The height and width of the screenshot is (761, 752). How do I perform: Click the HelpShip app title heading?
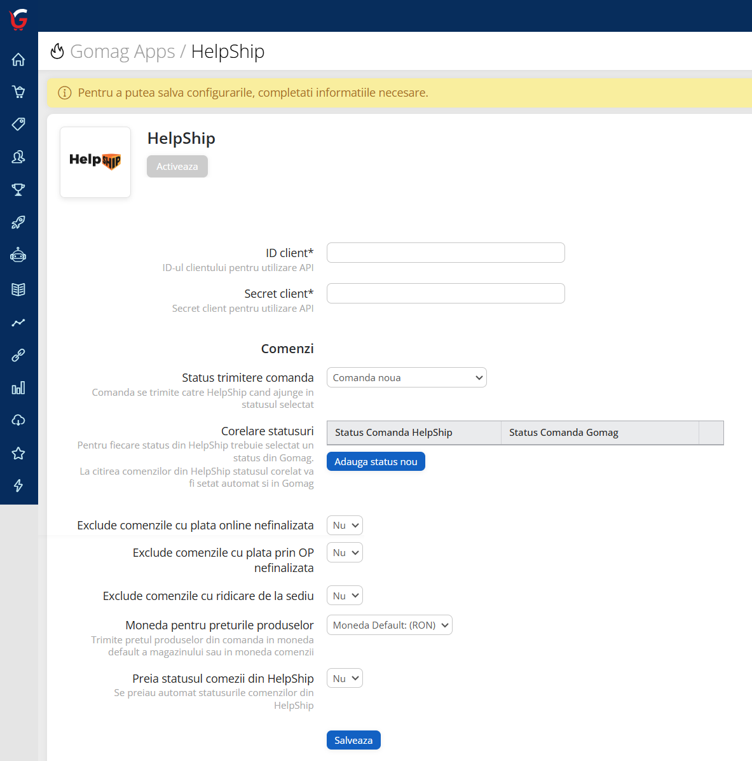(181, 138)
